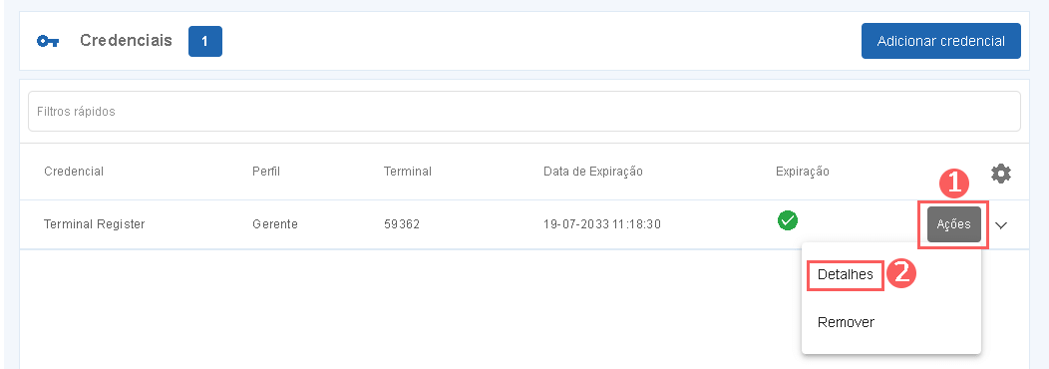Sort by the Perfil column header
Image resolution: width=1049 pixels, height=369 pixels.
[x=266, y=172]
